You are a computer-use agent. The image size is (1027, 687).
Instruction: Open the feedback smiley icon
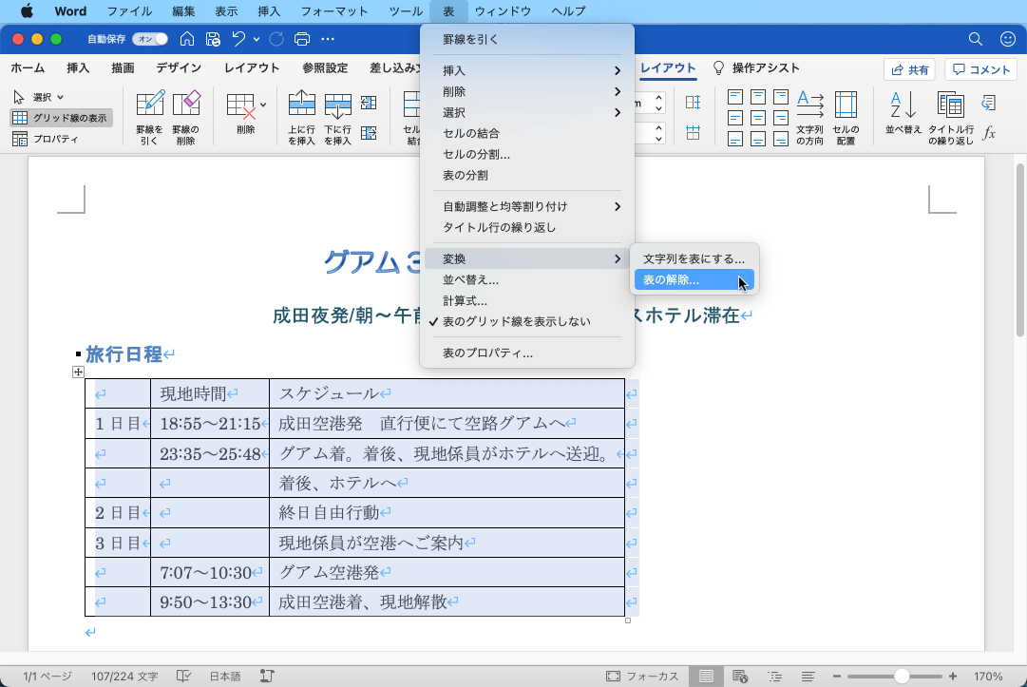(1008, 39)
